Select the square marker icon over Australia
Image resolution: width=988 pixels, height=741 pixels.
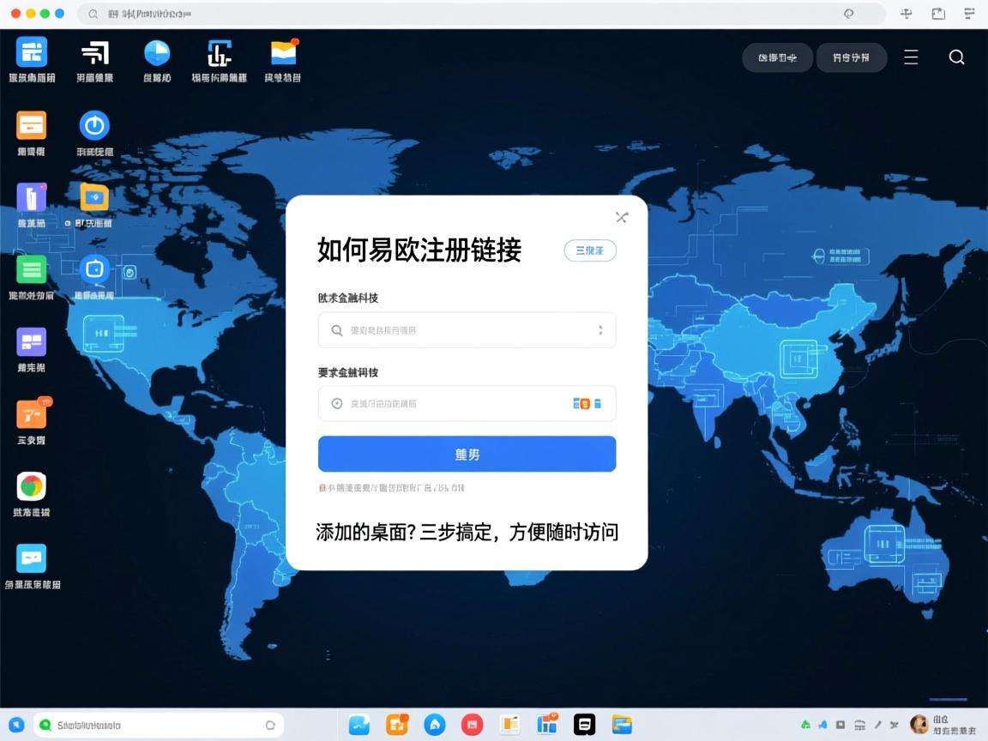[884, 543]
